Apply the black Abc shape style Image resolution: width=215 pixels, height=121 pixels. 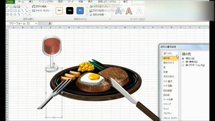click(x=70, y=10)
